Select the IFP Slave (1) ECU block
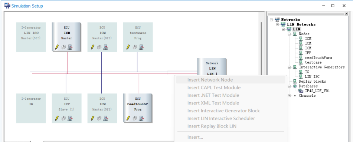Viewport: 353px width, 142px height. pyautogui.click(x=67, y=108)
